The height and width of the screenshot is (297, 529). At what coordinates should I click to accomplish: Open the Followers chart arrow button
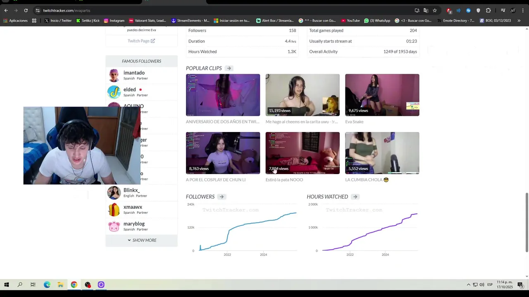point(222,197)
